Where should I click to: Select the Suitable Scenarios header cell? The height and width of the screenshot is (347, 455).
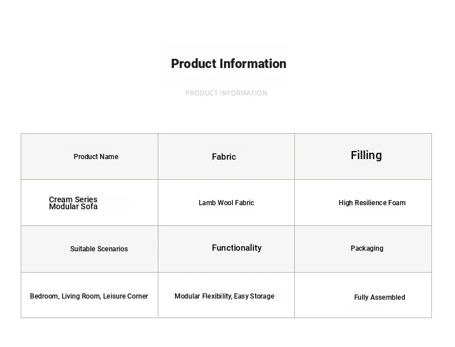pyautogui.click(x=90, y=249)
